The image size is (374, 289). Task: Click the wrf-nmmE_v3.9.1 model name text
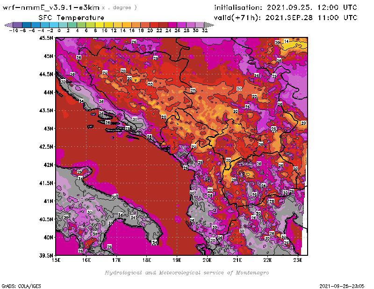pos(50,7)
